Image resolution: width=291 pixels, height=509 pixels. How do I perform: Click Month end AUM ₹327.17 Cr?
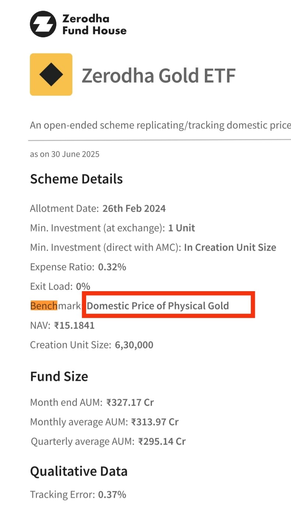click(130, 402)
